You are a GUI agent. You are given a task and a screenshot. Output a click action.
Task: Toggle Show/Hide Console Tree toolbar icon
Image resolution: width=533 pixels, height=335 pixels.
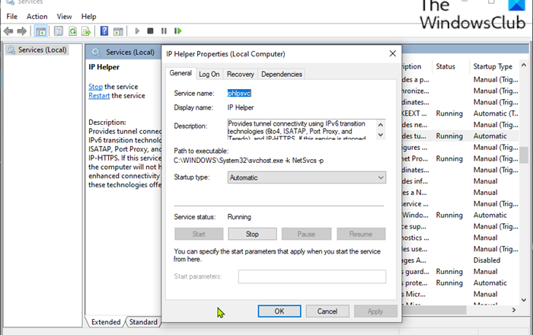click(x=41, y=31)
